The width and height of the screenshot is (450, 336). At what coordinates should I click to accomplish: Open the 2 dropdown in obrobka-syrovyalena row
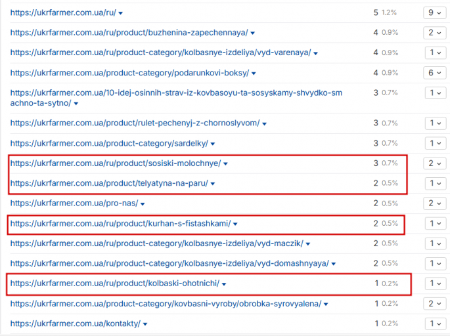(x=435, y=304)
